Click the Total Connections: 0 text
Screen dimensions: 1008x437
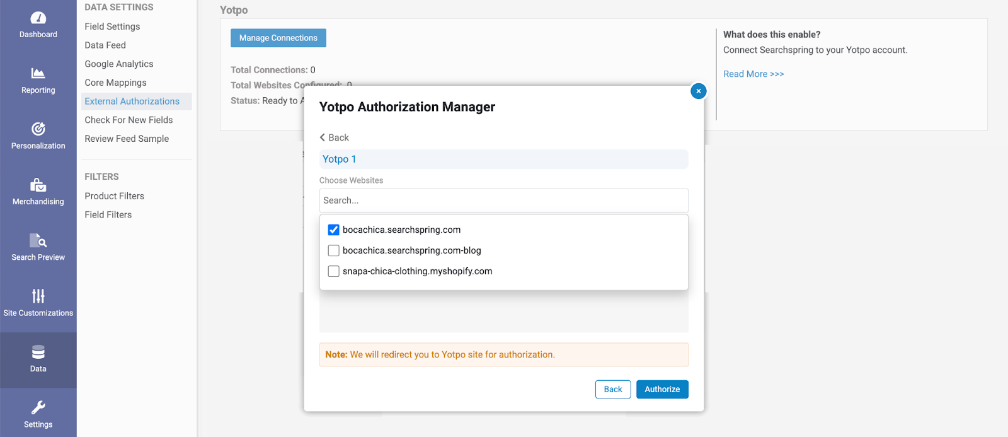tap(273, 70)
